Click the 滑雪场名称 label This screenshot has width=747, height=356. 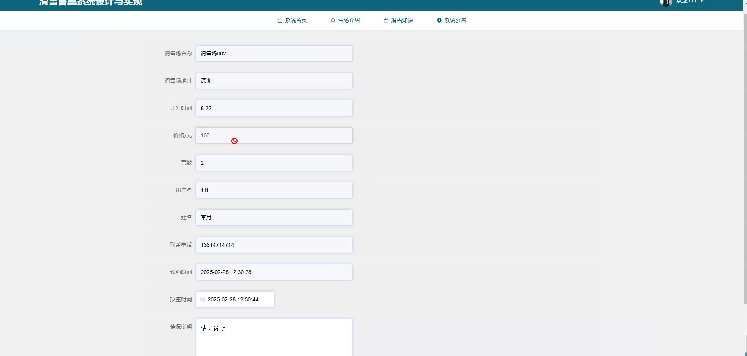(178, 53)
